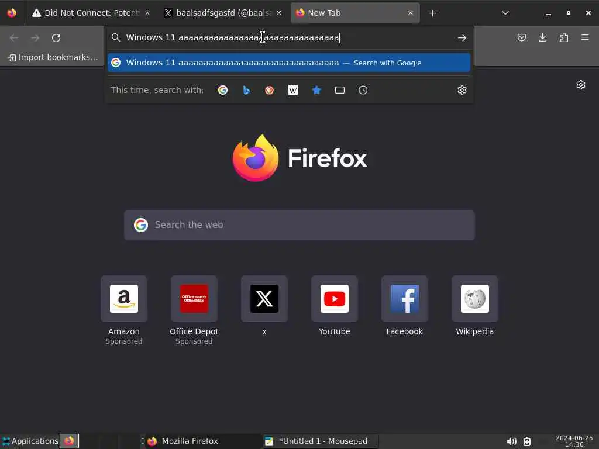The width and height of the screenshot is (599, 449).
Task: Close the baalsadfsgasfd tab
Action: tap(279, 13)
